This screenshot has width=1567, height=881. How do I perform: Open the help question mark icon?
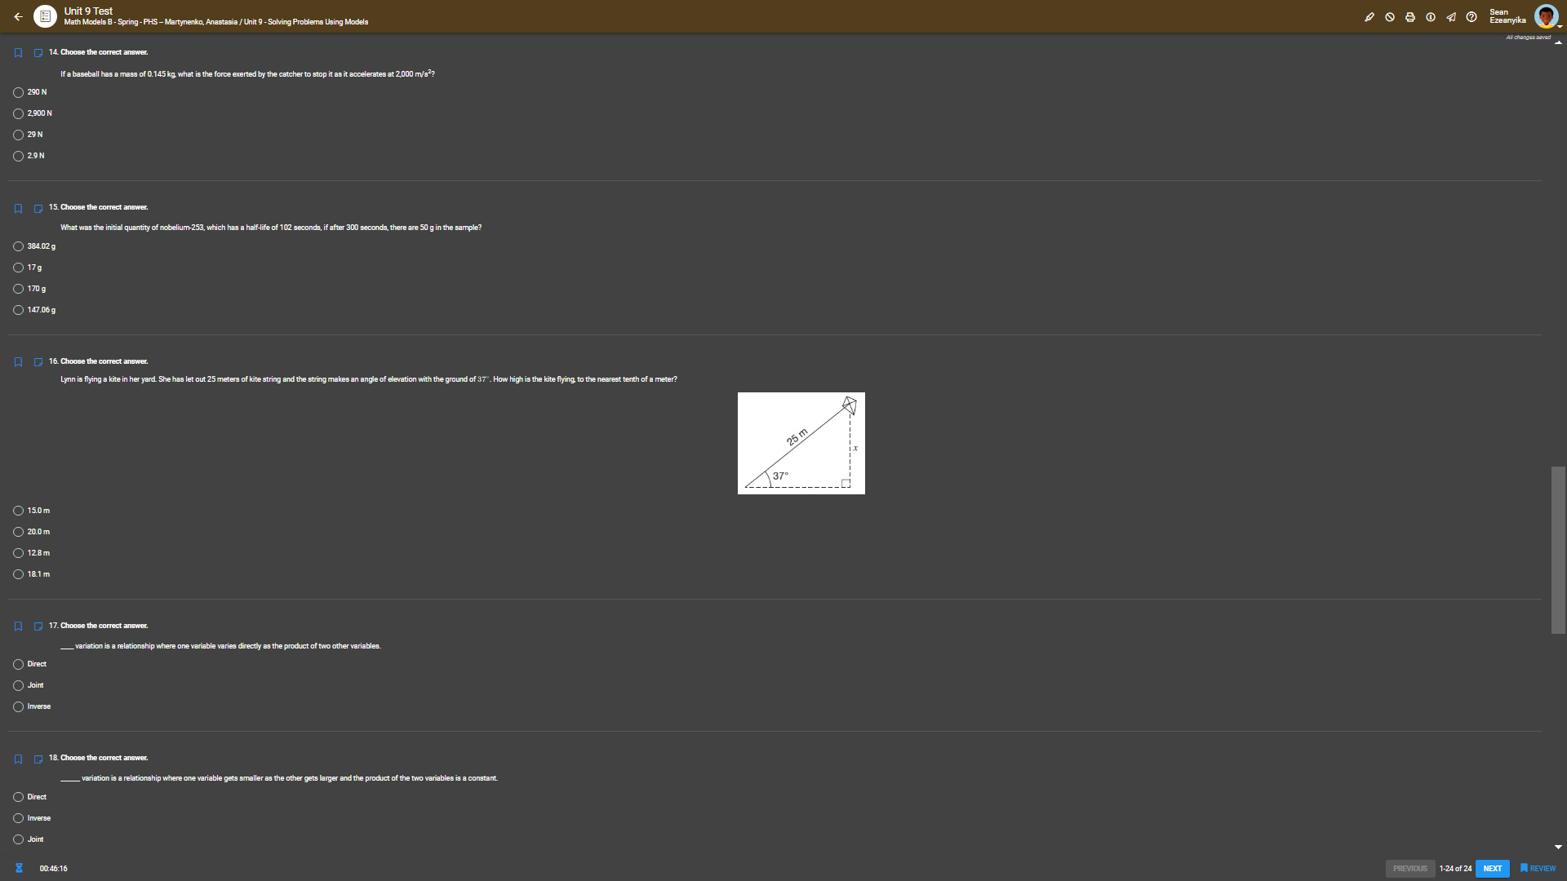point(1471,17)
